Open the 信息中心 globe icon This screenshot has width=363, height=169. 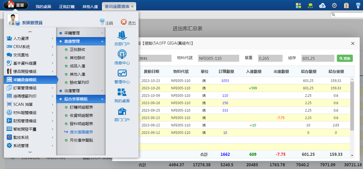tap(122, 54)
